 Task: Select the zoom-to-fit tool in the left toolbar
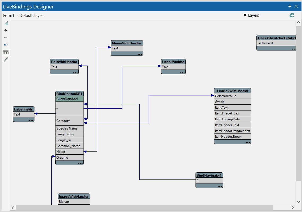[6, 23]
